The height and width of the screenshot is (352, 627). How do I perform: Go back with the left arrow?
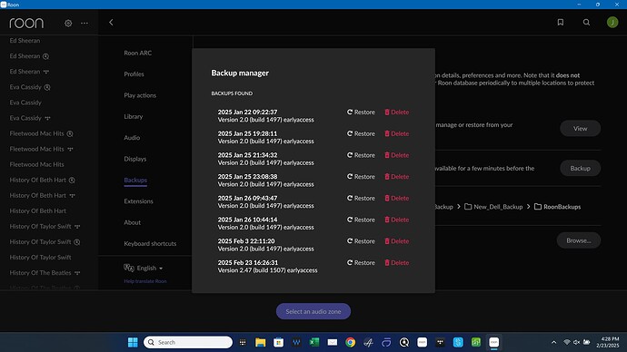click(111, 23)
